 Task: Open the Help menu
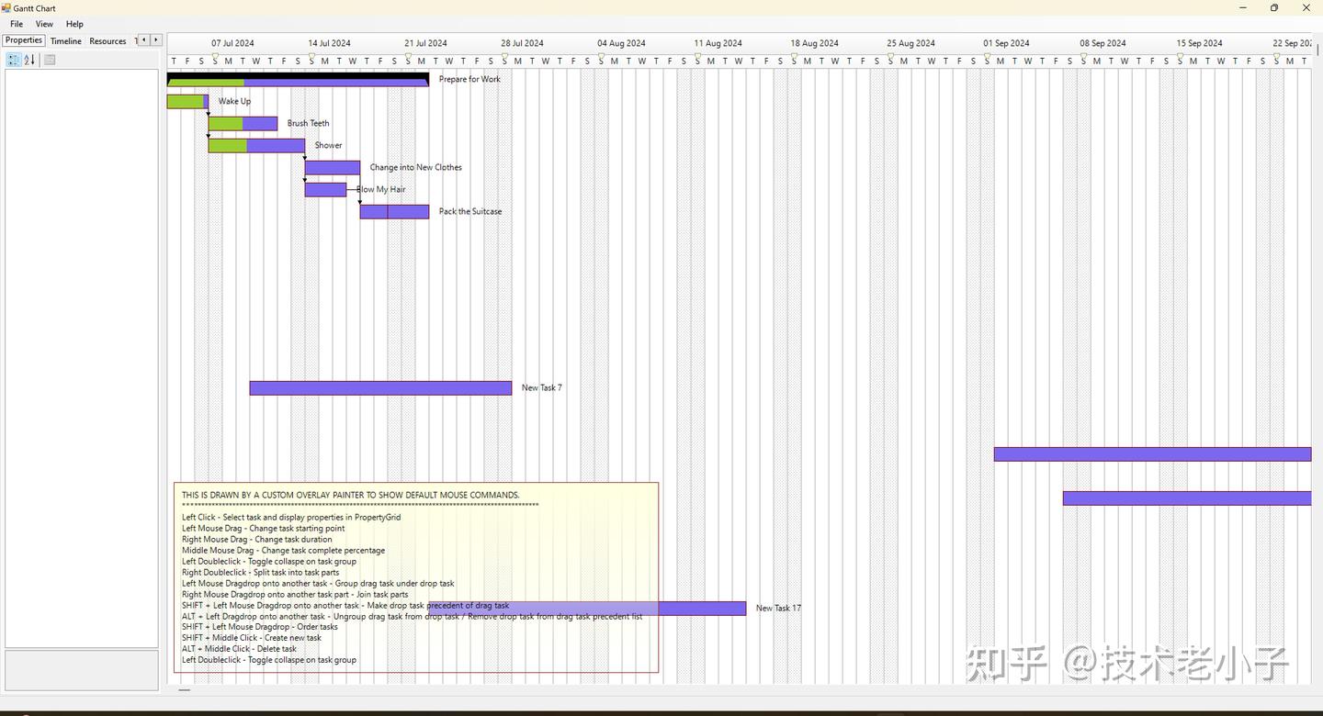tap(73, 24)
